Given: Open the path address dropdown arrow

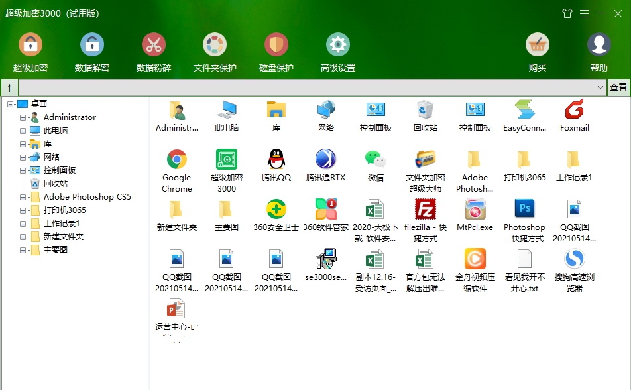Looking at the screenshot, I should 601,88.
